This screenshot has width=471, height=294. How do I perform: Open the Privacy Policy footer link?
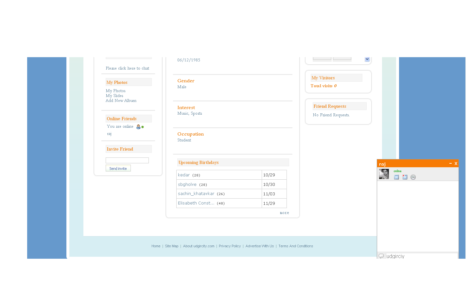click(230, 246)
